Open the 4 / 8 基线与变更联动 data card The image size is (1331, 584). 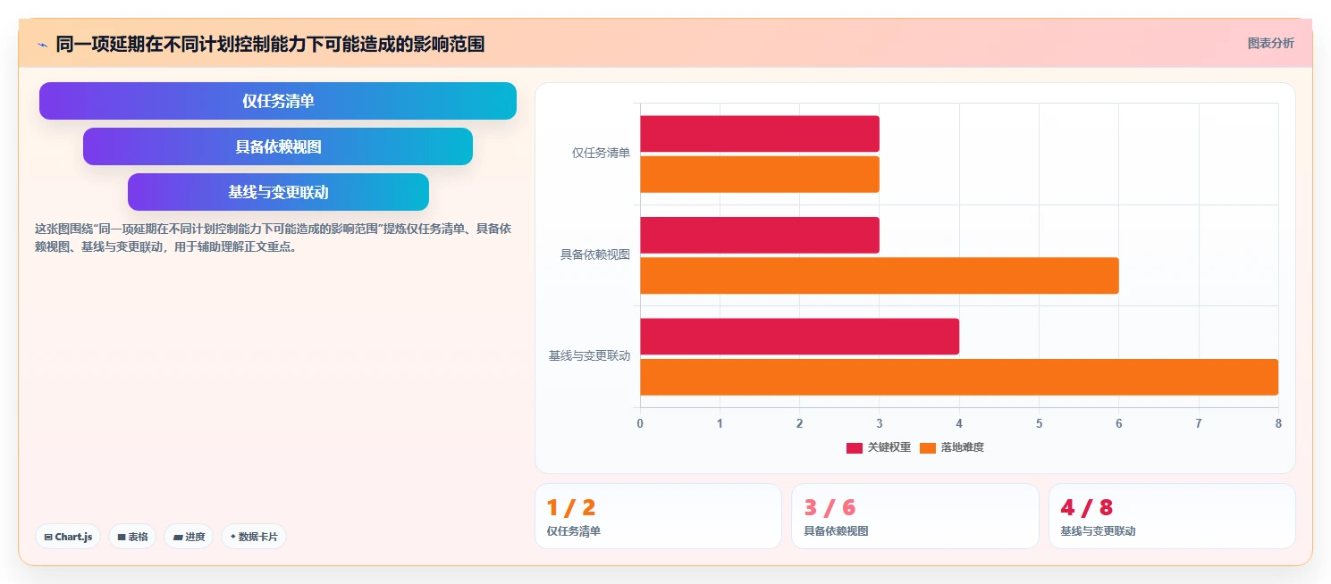click(1172, 516)
